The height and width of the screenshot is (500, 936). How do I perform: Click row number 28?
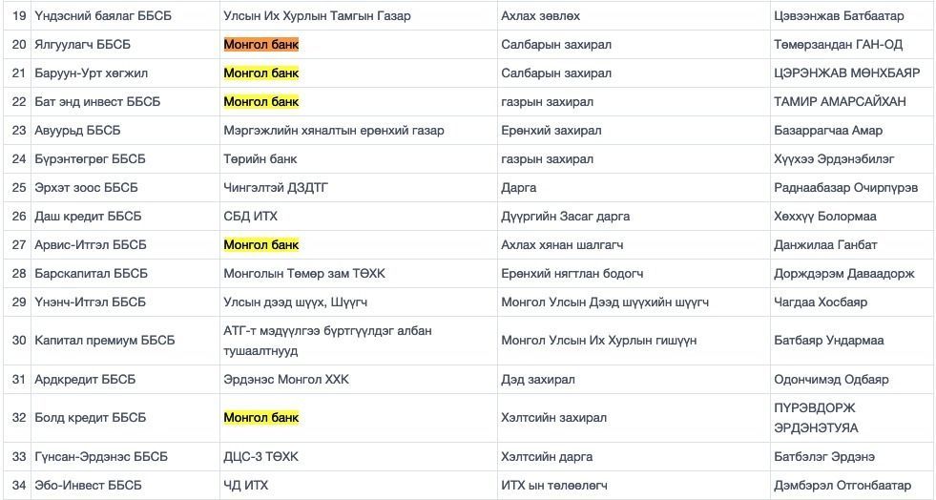(x=18, y=273)
